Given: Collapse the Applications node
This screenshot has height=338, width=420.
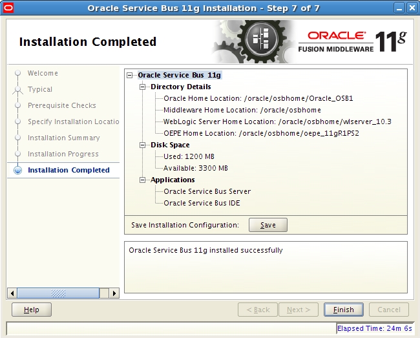Looking at the screenshot, I should click(143, 180).
